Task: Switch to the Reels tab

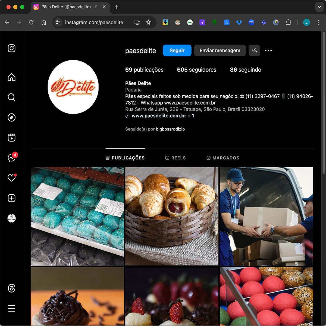Action: click(175, 158)
